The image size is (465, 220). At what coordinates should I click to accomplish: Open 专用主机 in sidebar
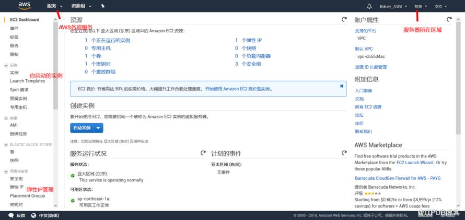(x=18, y=107)
